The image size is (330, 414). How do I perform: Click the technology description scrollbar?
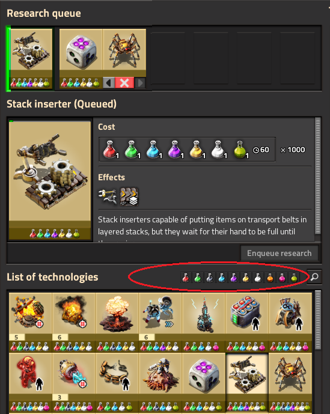coord(318,176)
